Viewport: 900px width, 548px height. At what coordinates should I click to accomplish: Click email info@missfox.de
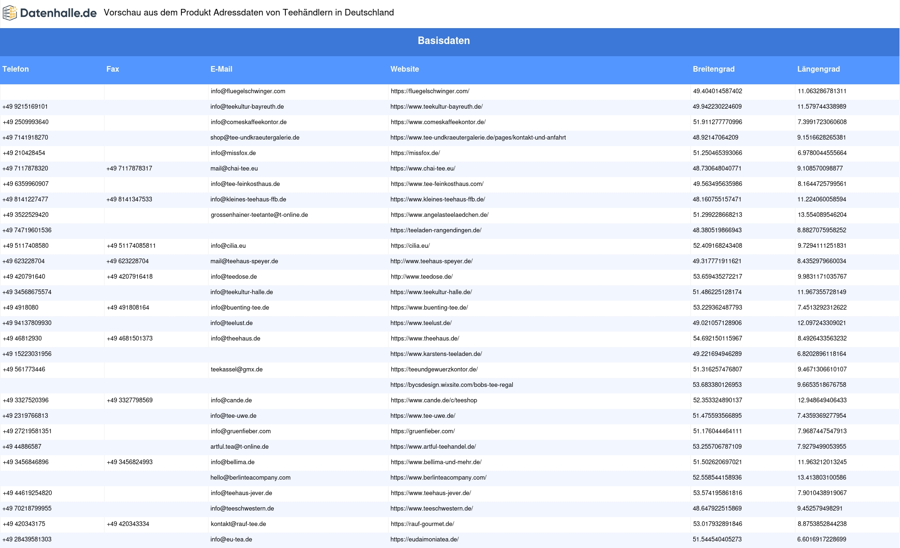[233, 153]
